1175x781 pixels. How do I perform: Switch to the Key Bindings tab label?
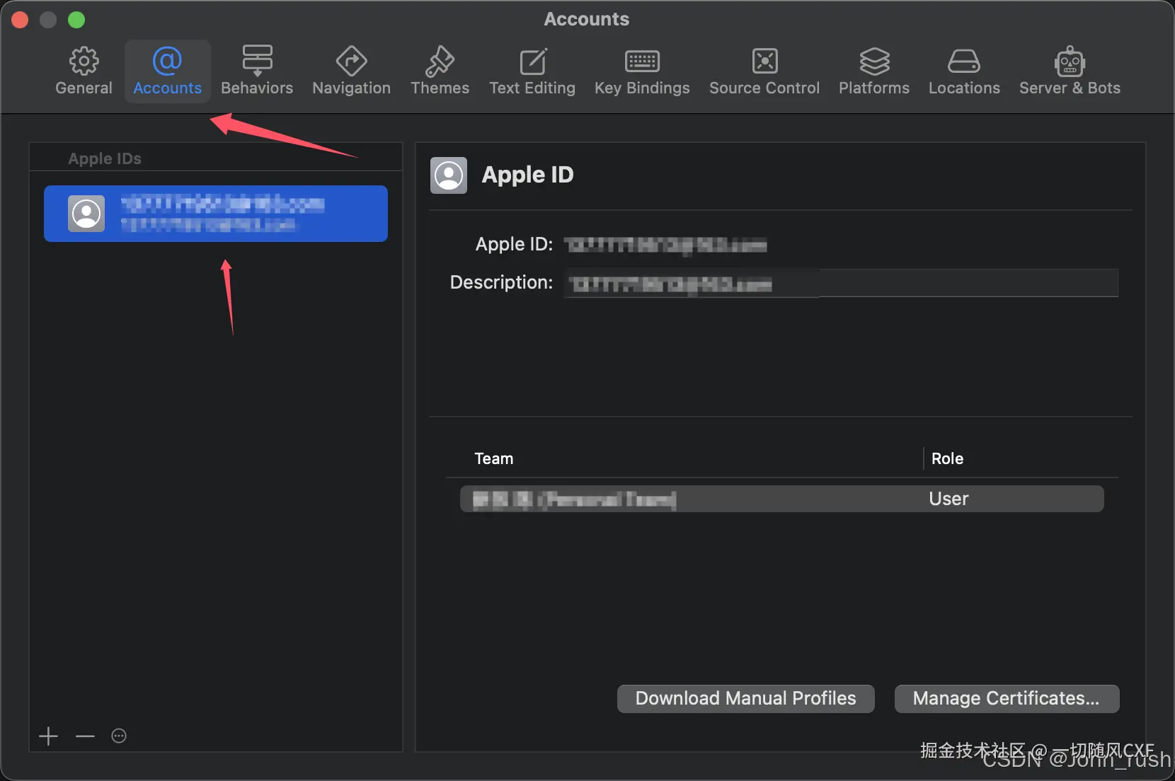click(642, 88)
